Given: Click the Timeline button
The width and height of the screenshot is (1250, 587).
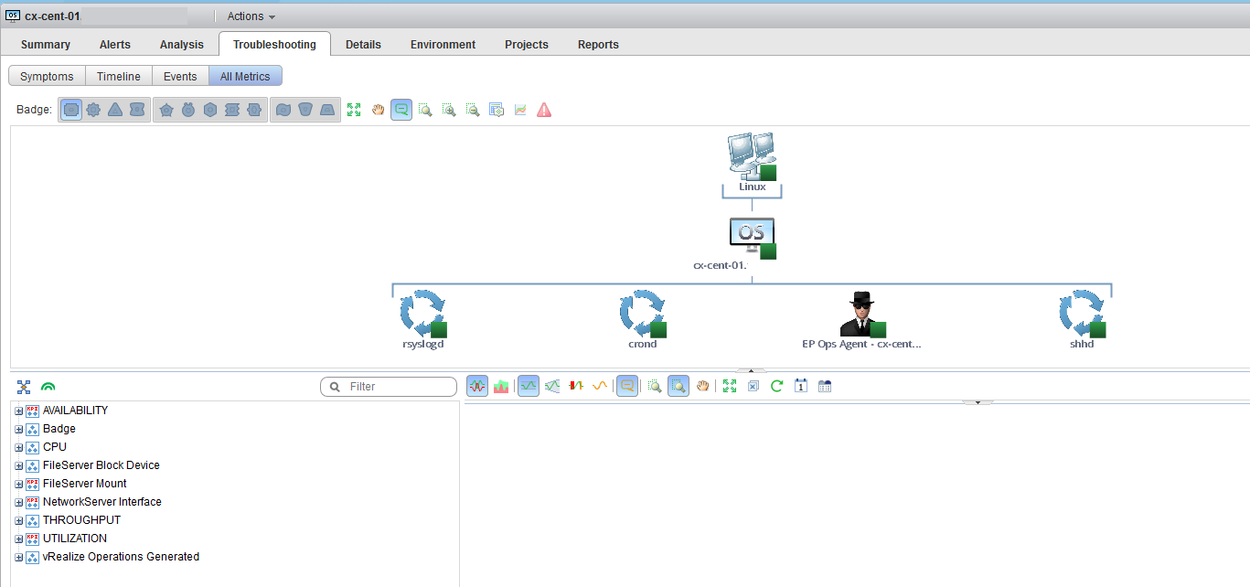Looking at the screenshot, I should pyautogui.click(x=119, y=76).
